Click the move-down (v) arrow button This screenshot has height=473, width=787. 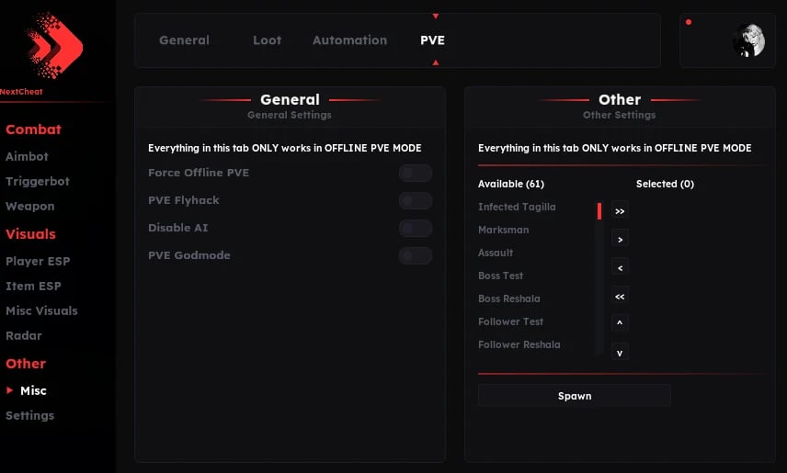coord(620,352)
